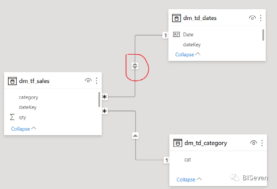The image size is (277, 189).
Task: Select the qty field in dm_tf_sales
Action: pos(22,118)
